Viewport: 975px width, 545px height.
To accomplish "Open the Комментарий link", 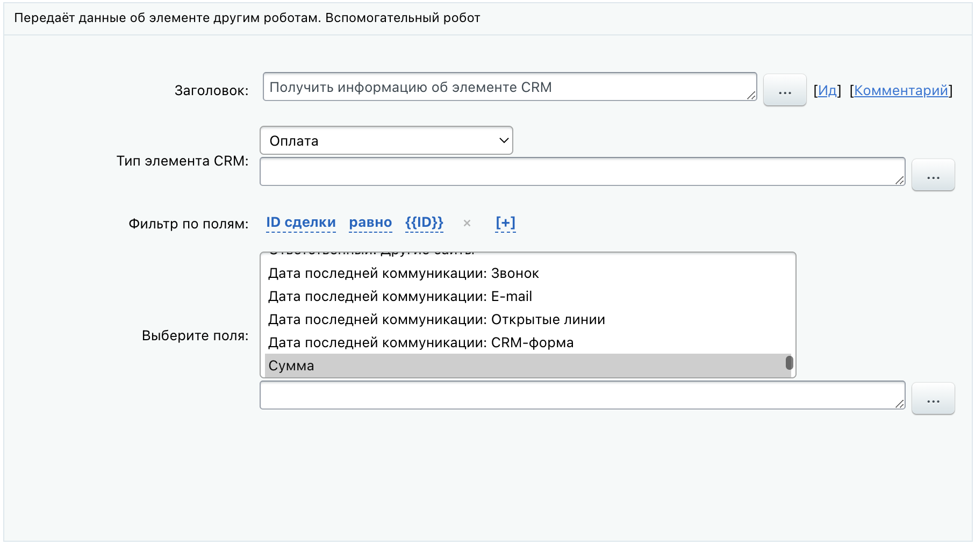I will pyautogui.click(x=901, y=90).
